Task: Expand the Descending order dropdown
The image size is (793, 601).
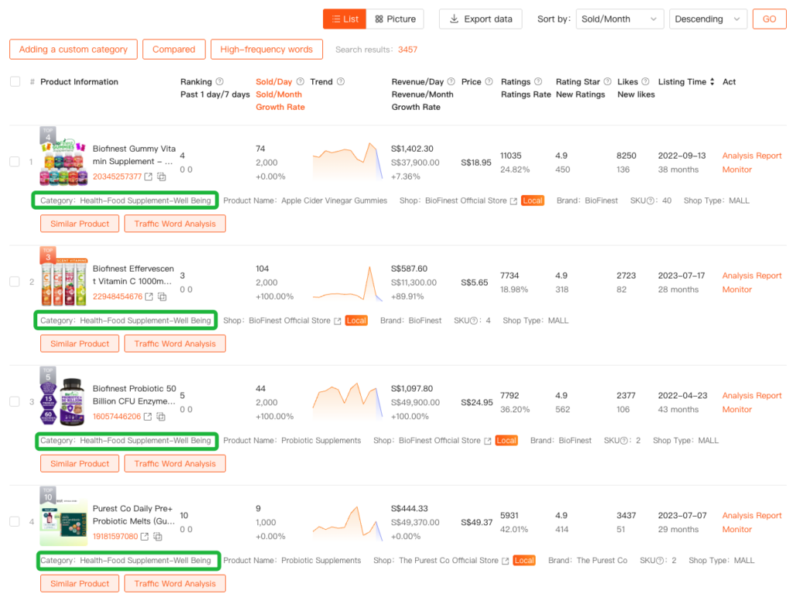Action: click(708, 19)
